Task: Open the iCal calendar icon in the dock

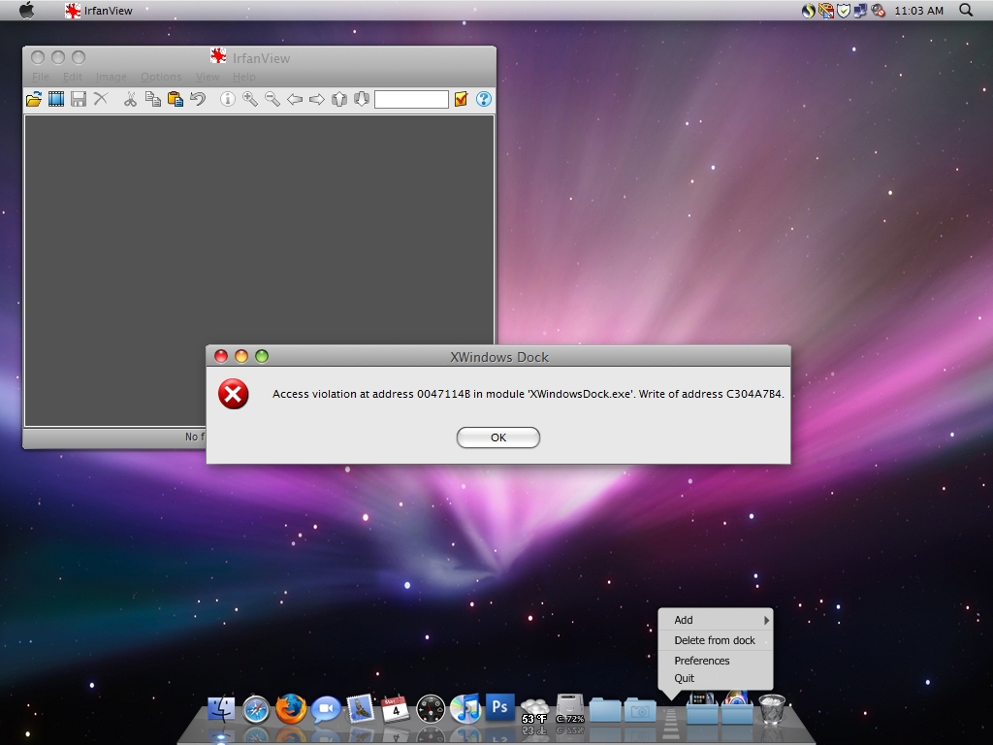Action: click(x=396, y=709)
